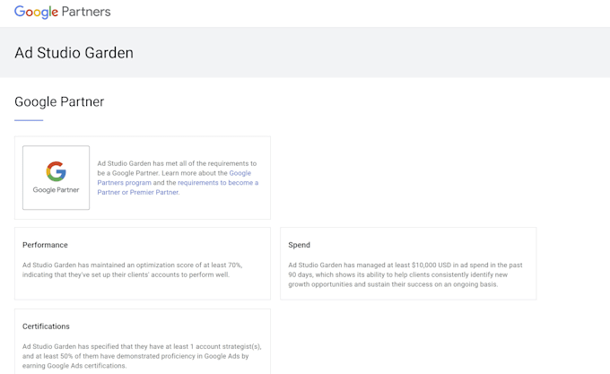Image resolution: width=610 pixels, height=374 pixels.
Task: Click the Google Partner badge image
Action: pyautogui.click(x=56, y=178)
